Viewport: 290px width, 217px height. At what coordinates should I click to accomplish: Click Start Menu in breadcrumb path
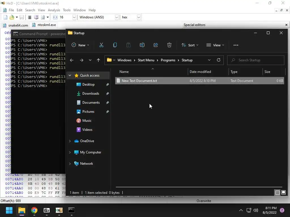tap(146, 60)
